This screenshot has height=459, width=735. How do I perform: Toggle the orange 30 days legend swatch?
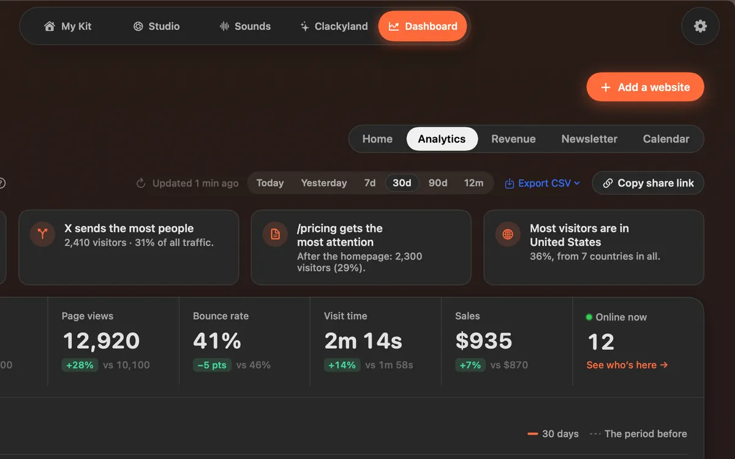coord(533,434)
